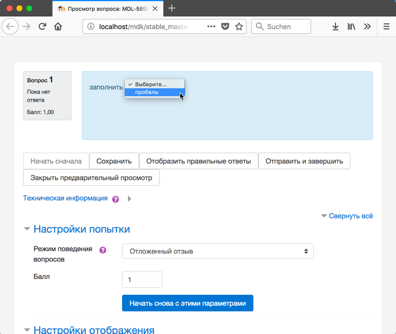This screenshot has height=334, width=396.
Task: Open the Техническая информация link
Action: click(x=65, y=198)
